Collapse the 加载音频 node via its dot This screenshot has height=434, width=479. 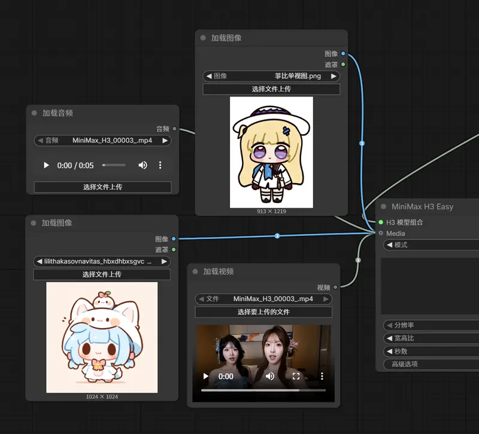[x=34, y=113]
